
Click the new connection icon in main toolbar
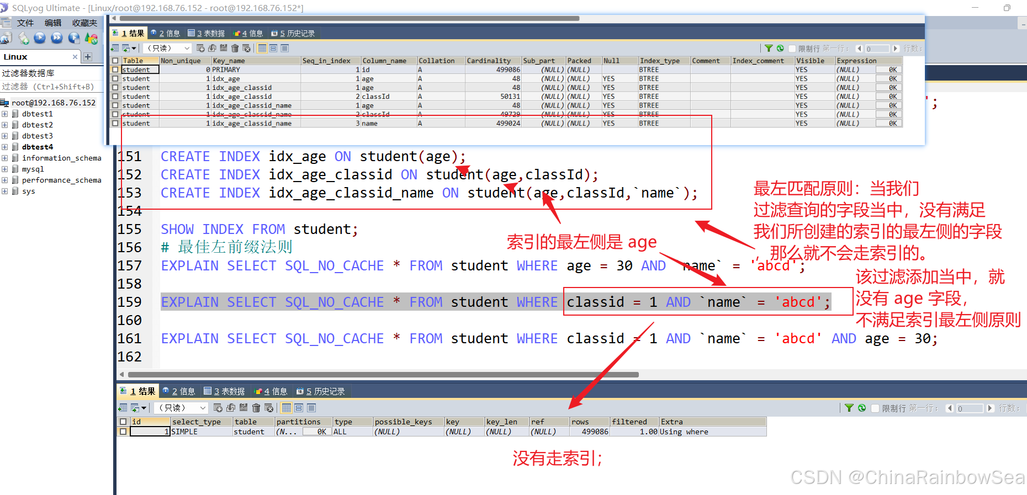[6, 38]
